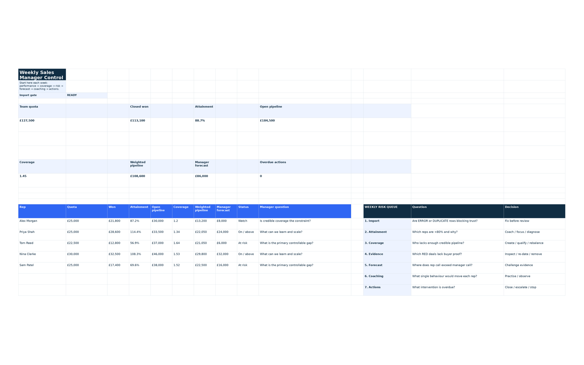Click the Coverage value 1.45

[x=42, y=180]
